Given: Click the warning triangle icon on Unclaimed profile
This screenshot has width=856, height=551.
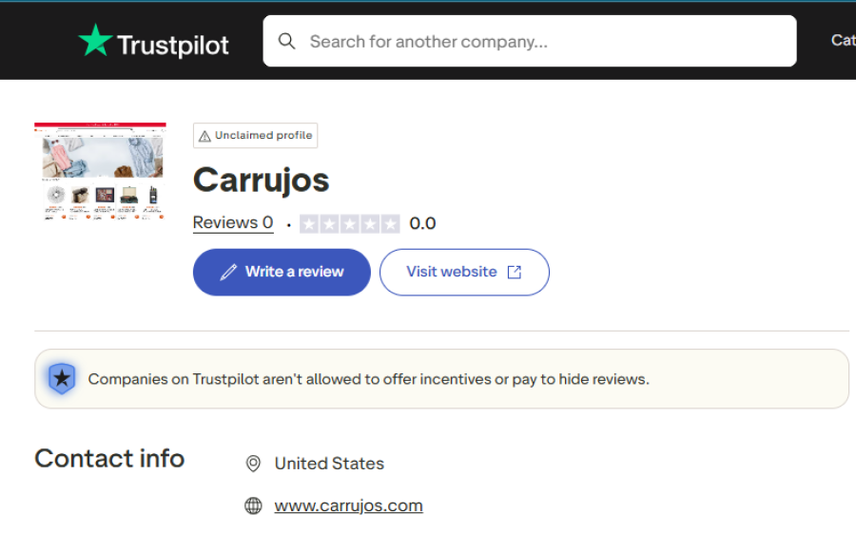Looking at the screenshot, I should pyautogui.click(x=204, y=136).
